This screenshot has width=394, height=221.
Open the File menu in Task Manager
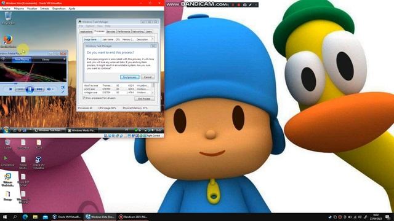(x=81, y=26)
